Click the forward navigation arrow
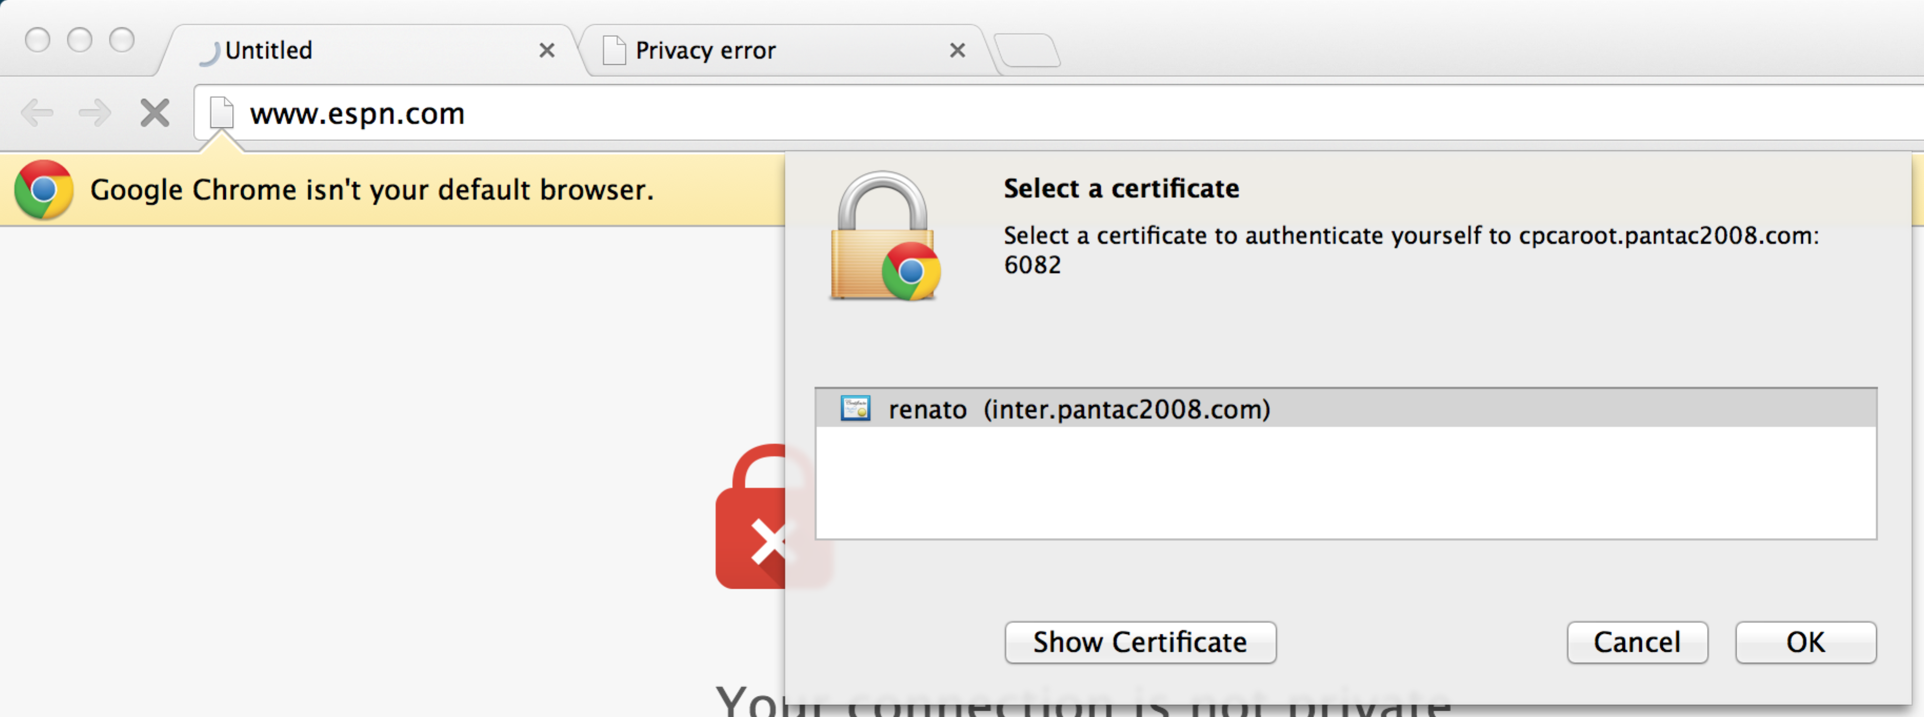 pyautogui.click(x=95, y=112)
